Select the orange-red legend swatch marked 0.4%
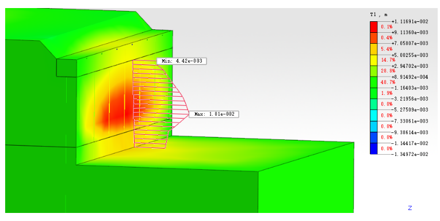The width and height of the screenshot is (440, 221). 373,38
